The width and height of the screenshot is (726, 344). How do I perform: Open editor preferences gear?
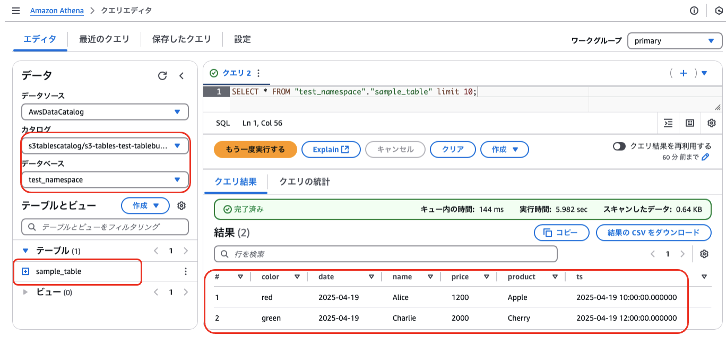pos(712,123)
